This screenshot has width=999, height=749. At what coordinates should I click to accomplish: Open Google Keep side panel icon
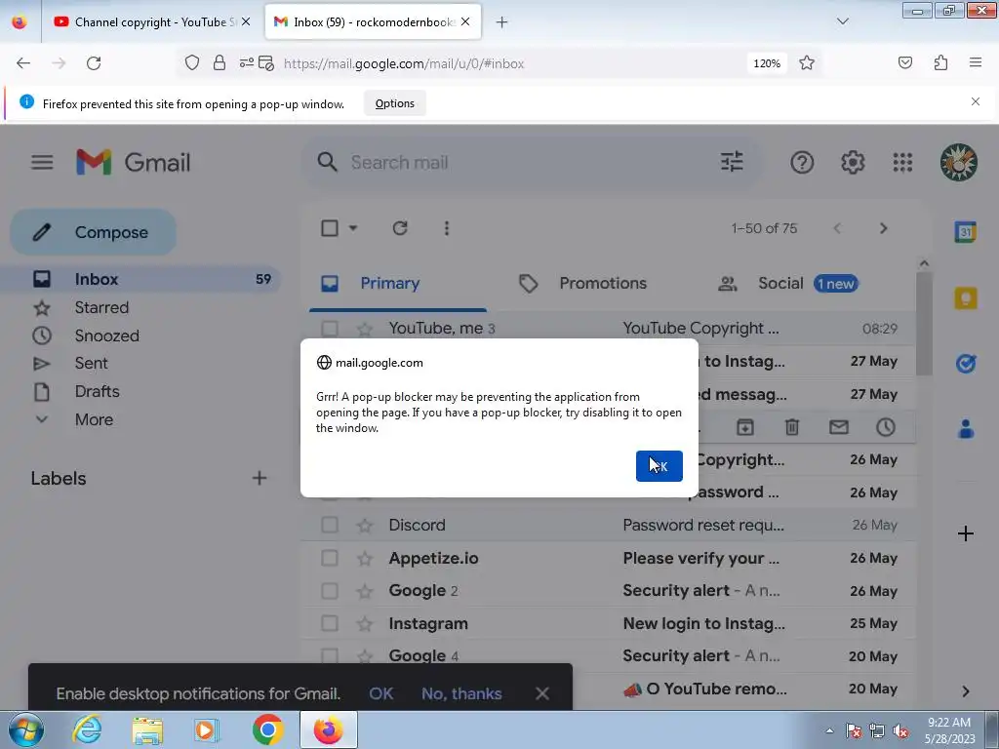(965, 298)
